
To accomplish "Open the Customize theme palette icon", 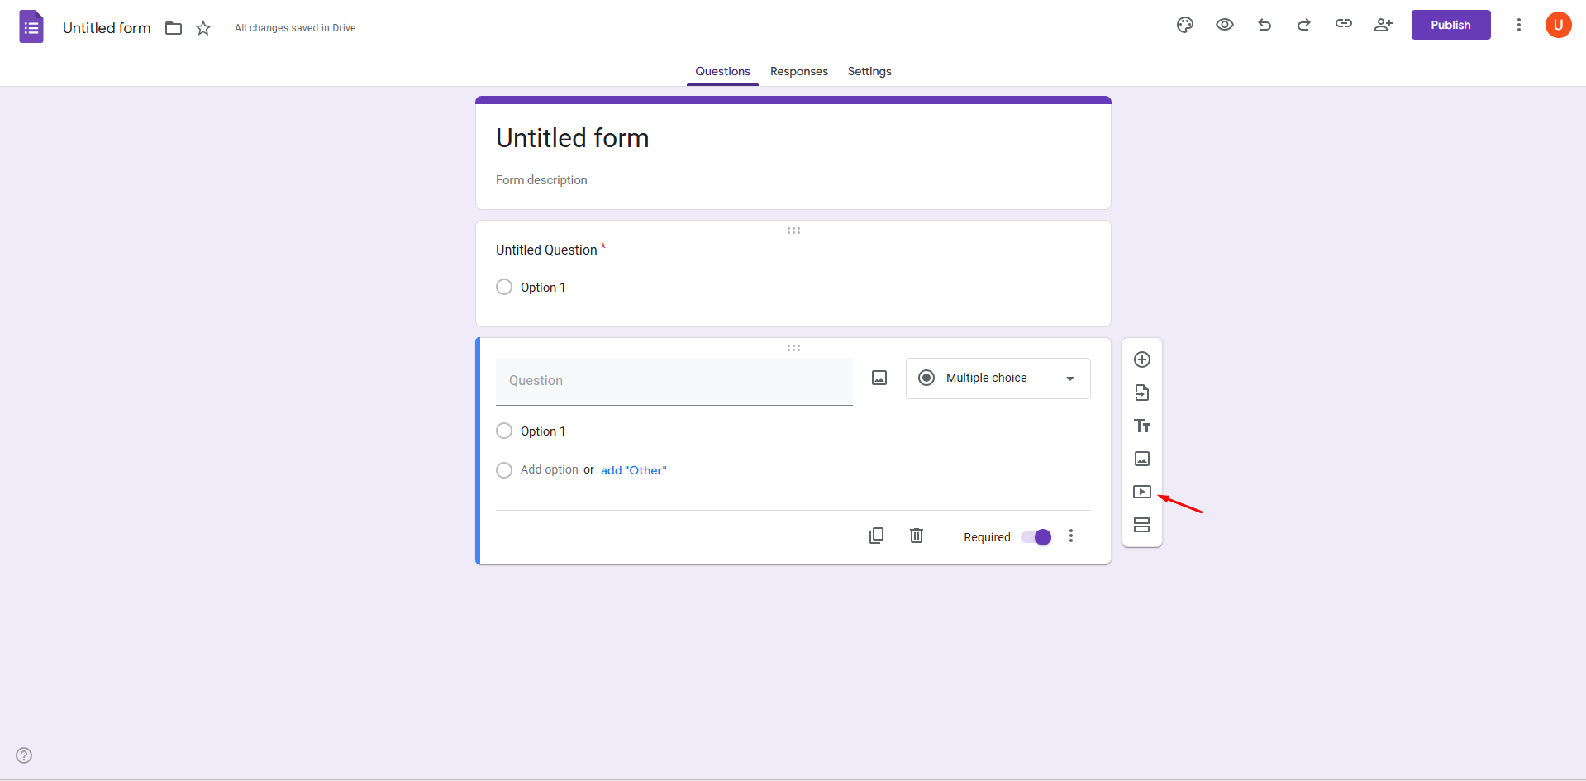I will (x=1184, y=25).
